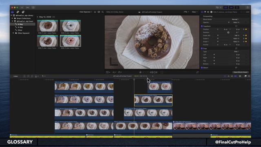Expand Smart Collections folder
Viewport: 261px width, 147px height.
(12, 18)
